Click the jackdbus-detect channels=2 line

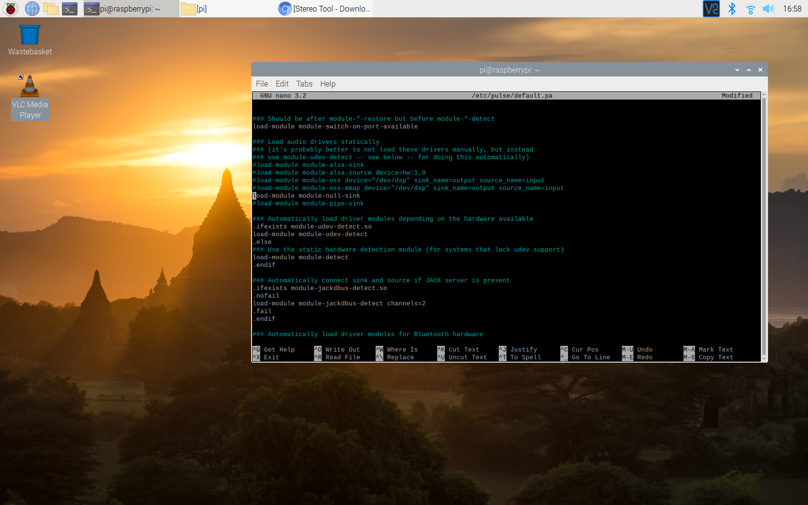point(339,303)
